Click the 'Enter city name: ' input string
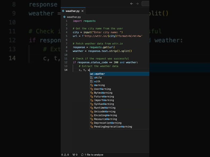Screen dimensions: 210x157 pyautogui.click(x=107, y=32)
